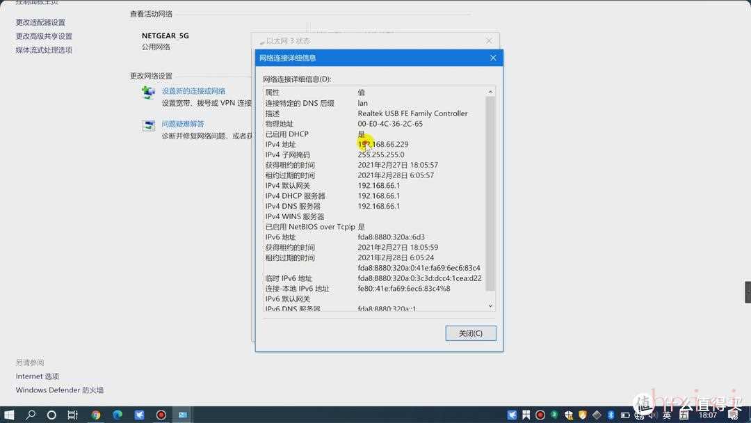Click the set up new connection icon
Image resolution: width=751 pixels, height=423 pixels.
(x=148, y=93)
